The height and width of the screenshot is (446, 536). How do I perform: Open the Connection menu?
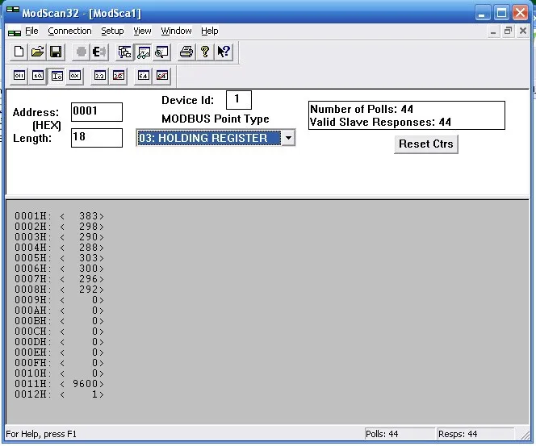tap(69, 31)
